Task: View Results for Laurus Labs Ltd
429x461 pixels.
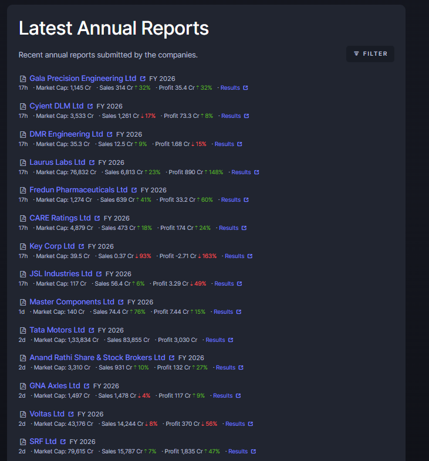Action: point(245,172)
